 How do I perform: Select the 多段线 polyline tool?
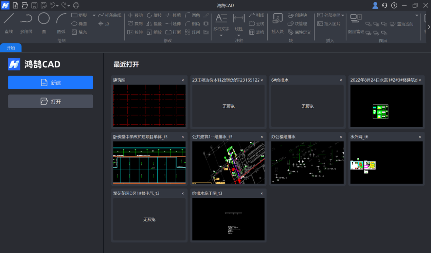(x=26, y=22)
